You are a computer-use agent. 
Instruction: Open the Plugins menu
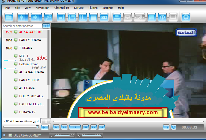coord(93,8)
